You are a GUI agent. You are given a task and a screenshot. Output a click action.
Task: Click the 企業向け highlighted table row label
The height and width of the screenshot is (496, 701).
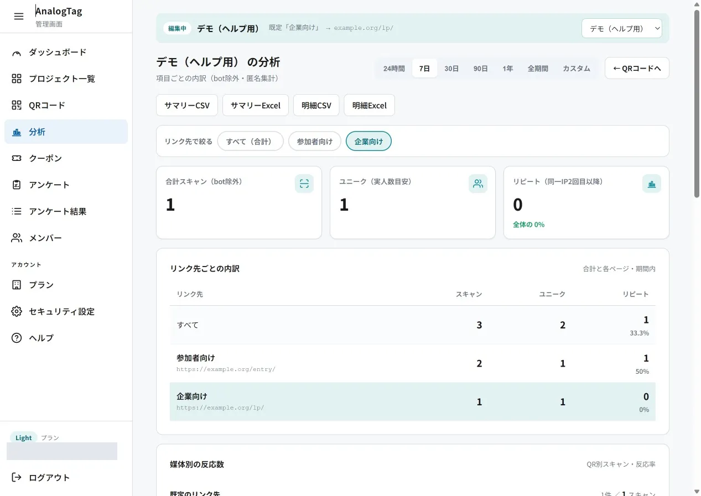pos(192,396)
